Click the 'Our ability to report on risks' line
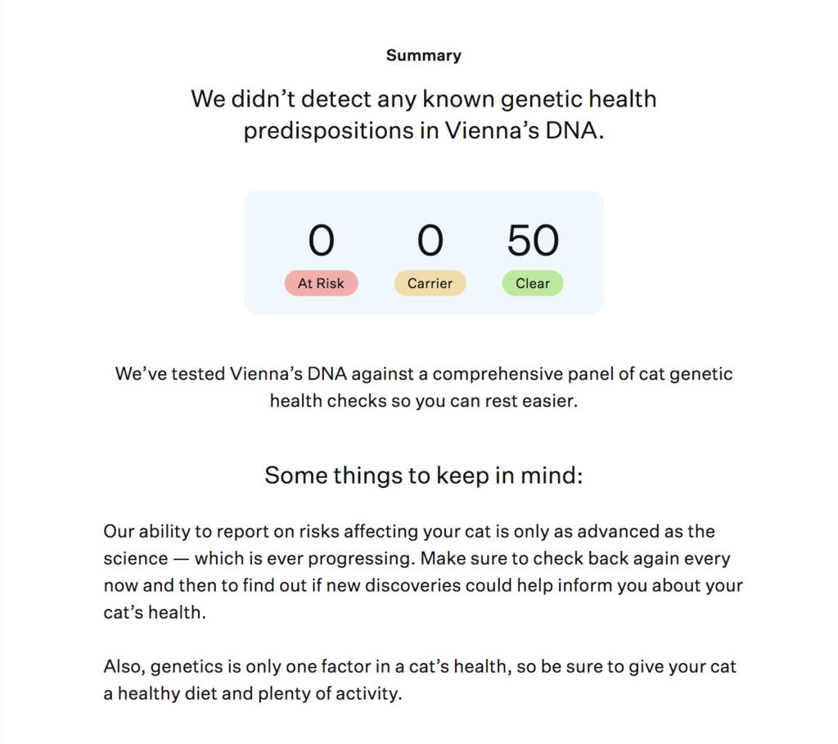This screenshot has width=838, height=744. click(x=409, y=531)
